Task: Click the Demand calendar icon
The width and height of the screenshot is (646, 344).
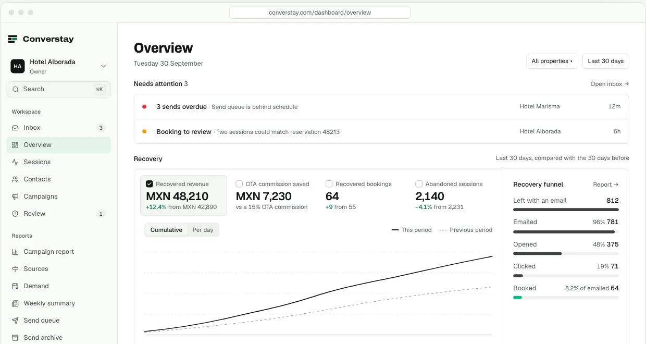Action: click(15, 286)
